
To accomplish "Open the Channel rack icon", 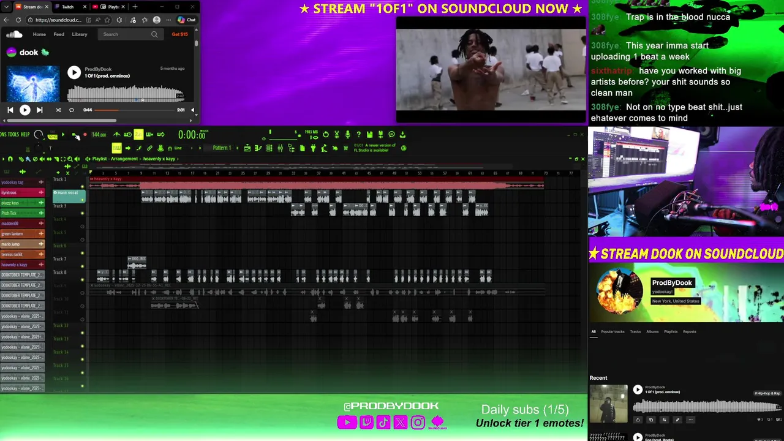I will [x=269, y=148].
